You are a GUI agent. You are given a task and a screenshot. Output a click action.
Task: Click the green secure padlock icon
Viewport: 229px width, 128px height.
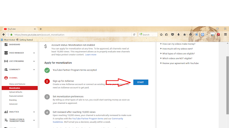click(11, 34)
